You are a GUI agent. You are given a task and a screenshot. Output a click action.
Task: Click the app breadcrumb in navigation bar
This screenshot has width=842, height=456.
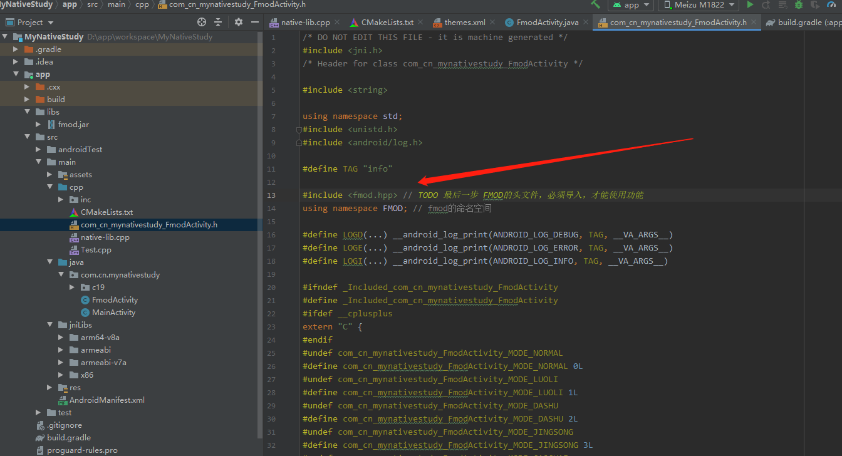pyautogui.click(x=70, y=4)
